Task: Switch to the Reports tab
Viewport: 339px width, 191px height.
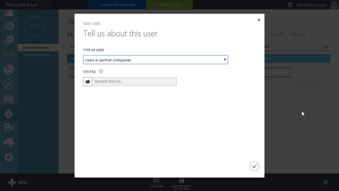Action: 276,35
